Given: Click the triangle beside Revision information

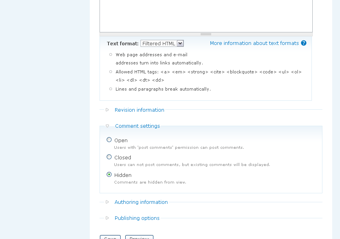Looking at the screenshot, I should (107, 110).
